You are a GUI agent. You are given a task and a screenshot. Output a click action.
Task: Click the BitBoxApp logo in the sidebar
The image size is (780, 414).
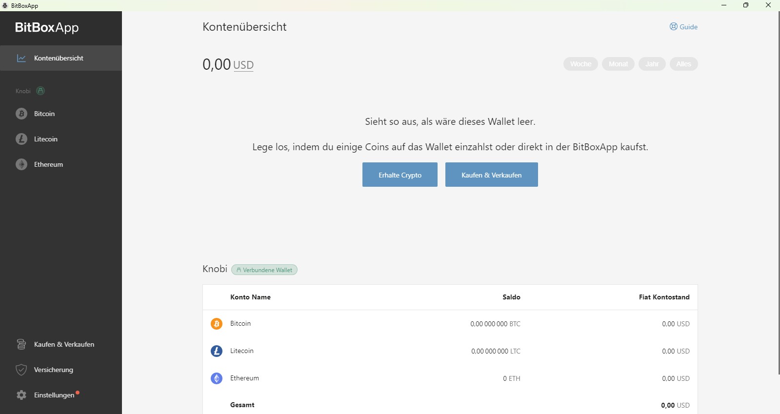point(47,27)
